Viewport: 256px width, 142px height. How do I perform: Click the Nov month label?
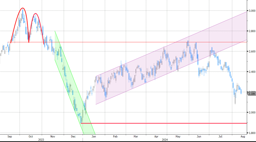[x=53, y=136]
